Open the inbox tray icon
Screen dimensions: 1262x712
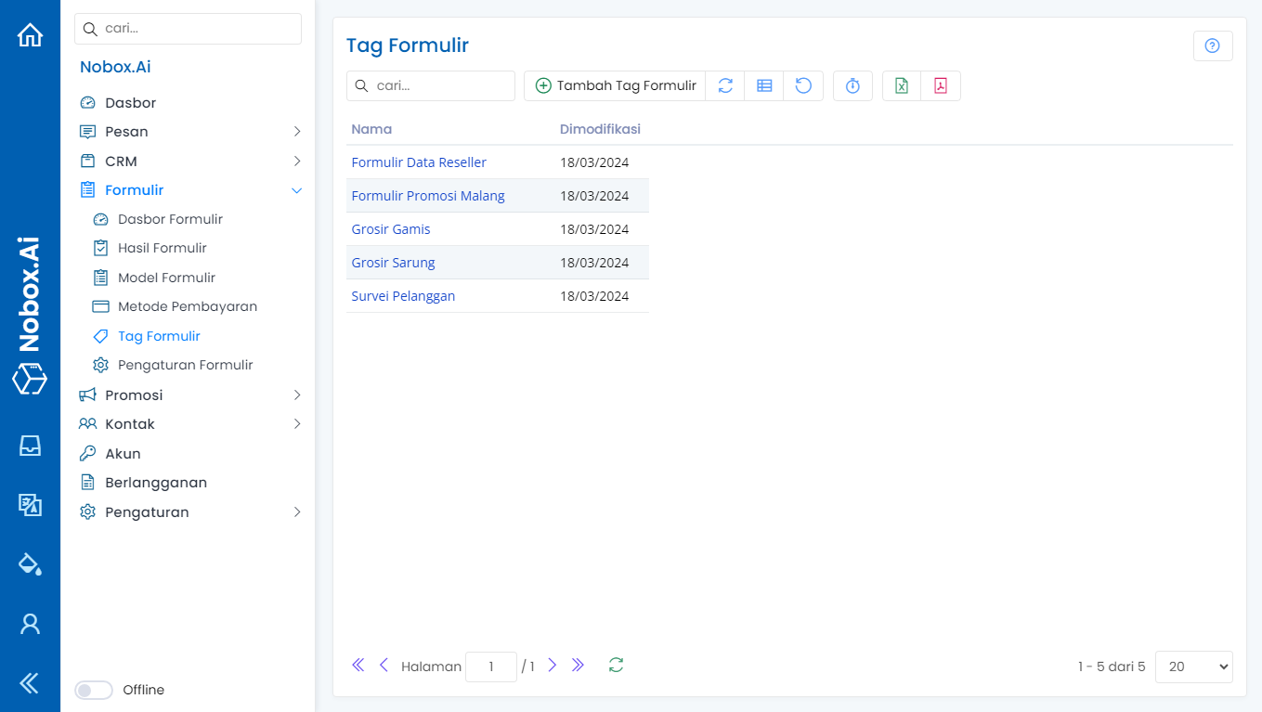click(x=30, y=446)
